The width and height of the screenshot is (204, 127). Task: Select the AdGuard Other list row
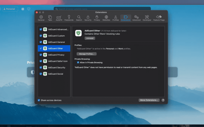click(x=54, y=48)
